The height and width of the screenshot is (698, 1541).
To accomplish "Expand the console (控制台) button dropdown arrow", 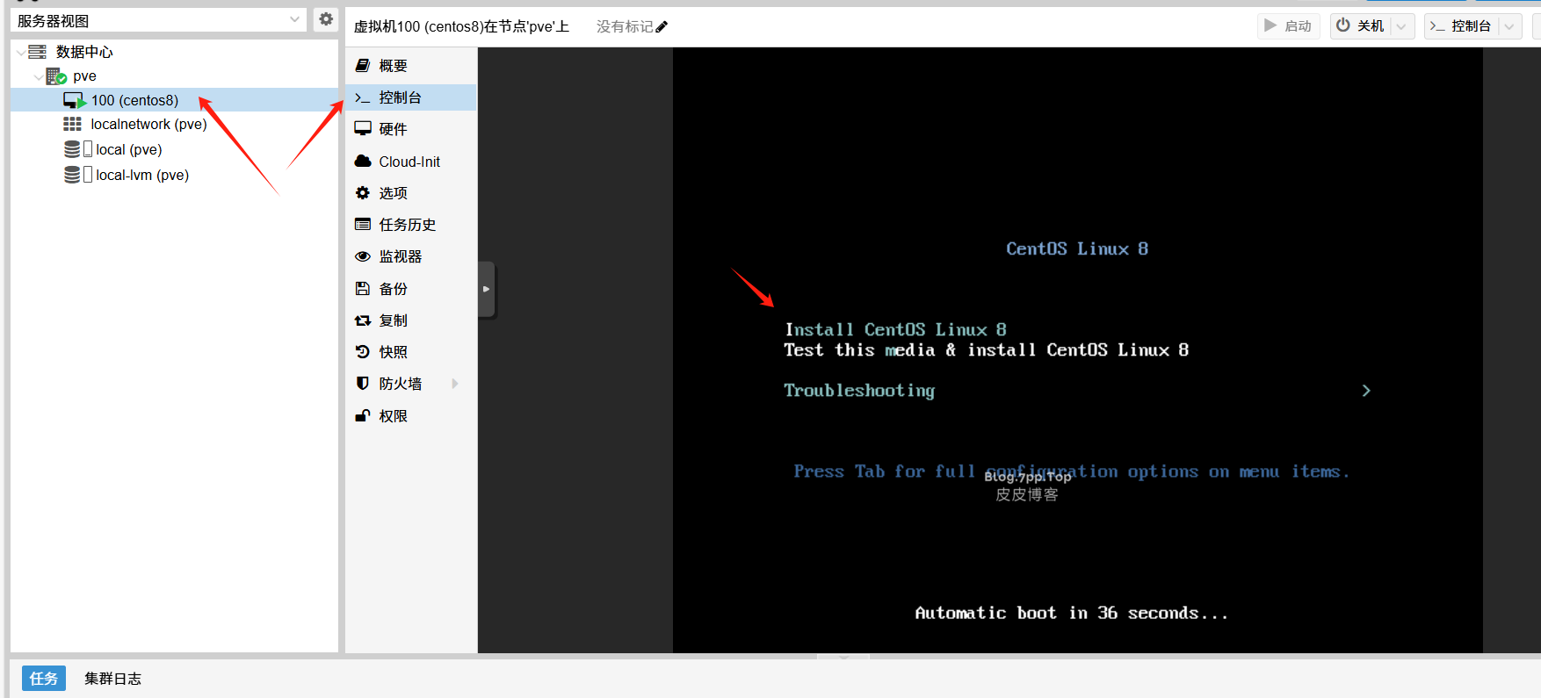I will pos(1509,26).
